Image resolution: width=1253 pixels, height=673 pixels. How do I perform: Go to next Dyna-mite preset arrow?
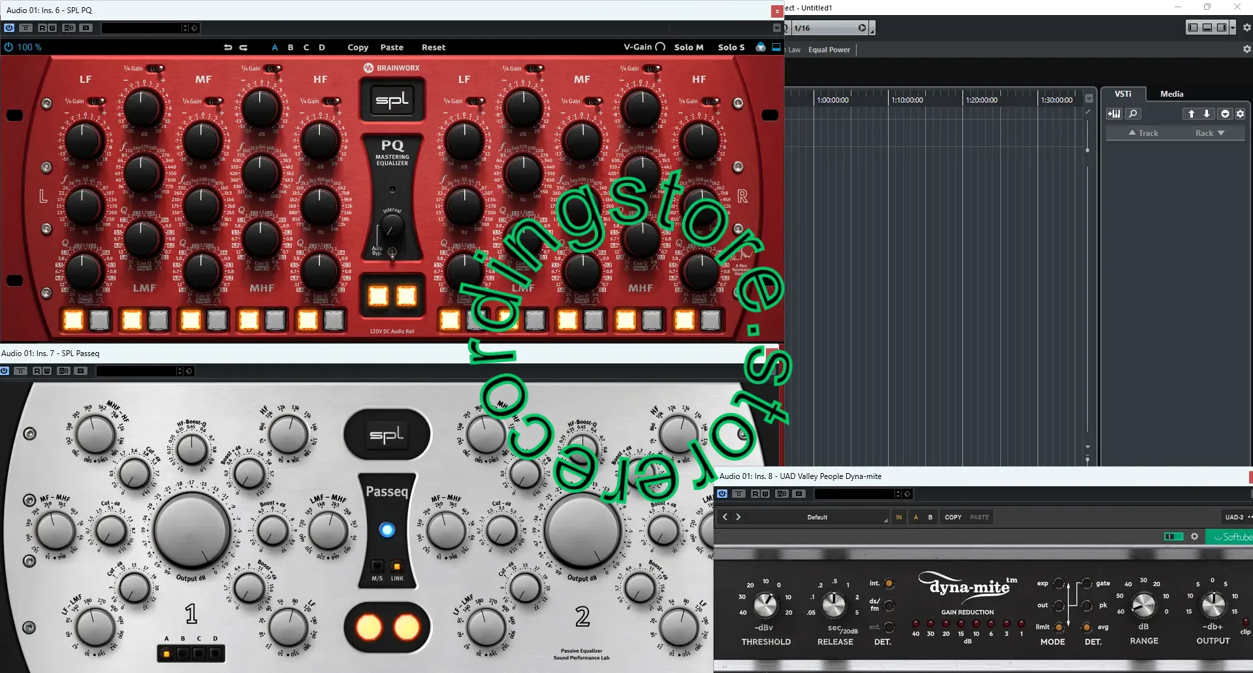tap(738, 517)
